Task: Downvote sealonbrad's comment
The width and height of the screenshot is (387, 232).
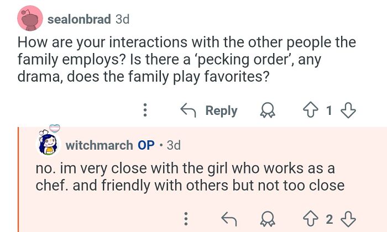Action: (347, 110)
